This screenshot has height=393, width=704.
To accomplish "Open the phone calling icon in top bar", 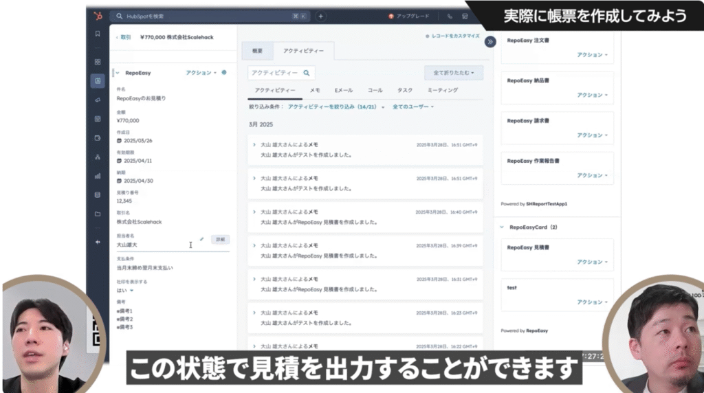I will pyautogui.click(x=450, y=16).
